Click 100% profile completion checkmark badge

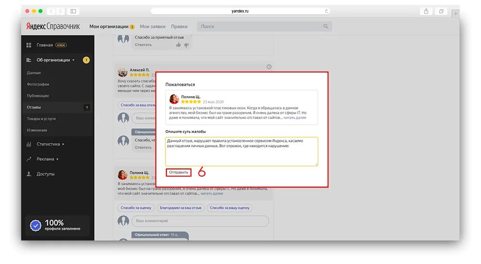coord(36,226)
